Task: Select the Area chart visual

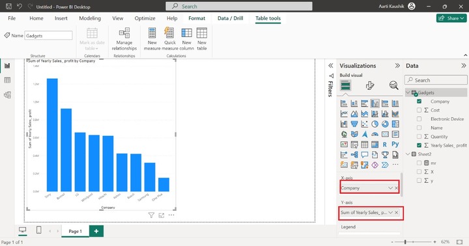Action: [x=354, y=114]
